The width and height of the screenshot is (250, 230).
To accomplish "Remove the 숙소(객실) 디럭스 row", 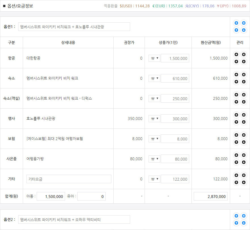I will 244,95.
